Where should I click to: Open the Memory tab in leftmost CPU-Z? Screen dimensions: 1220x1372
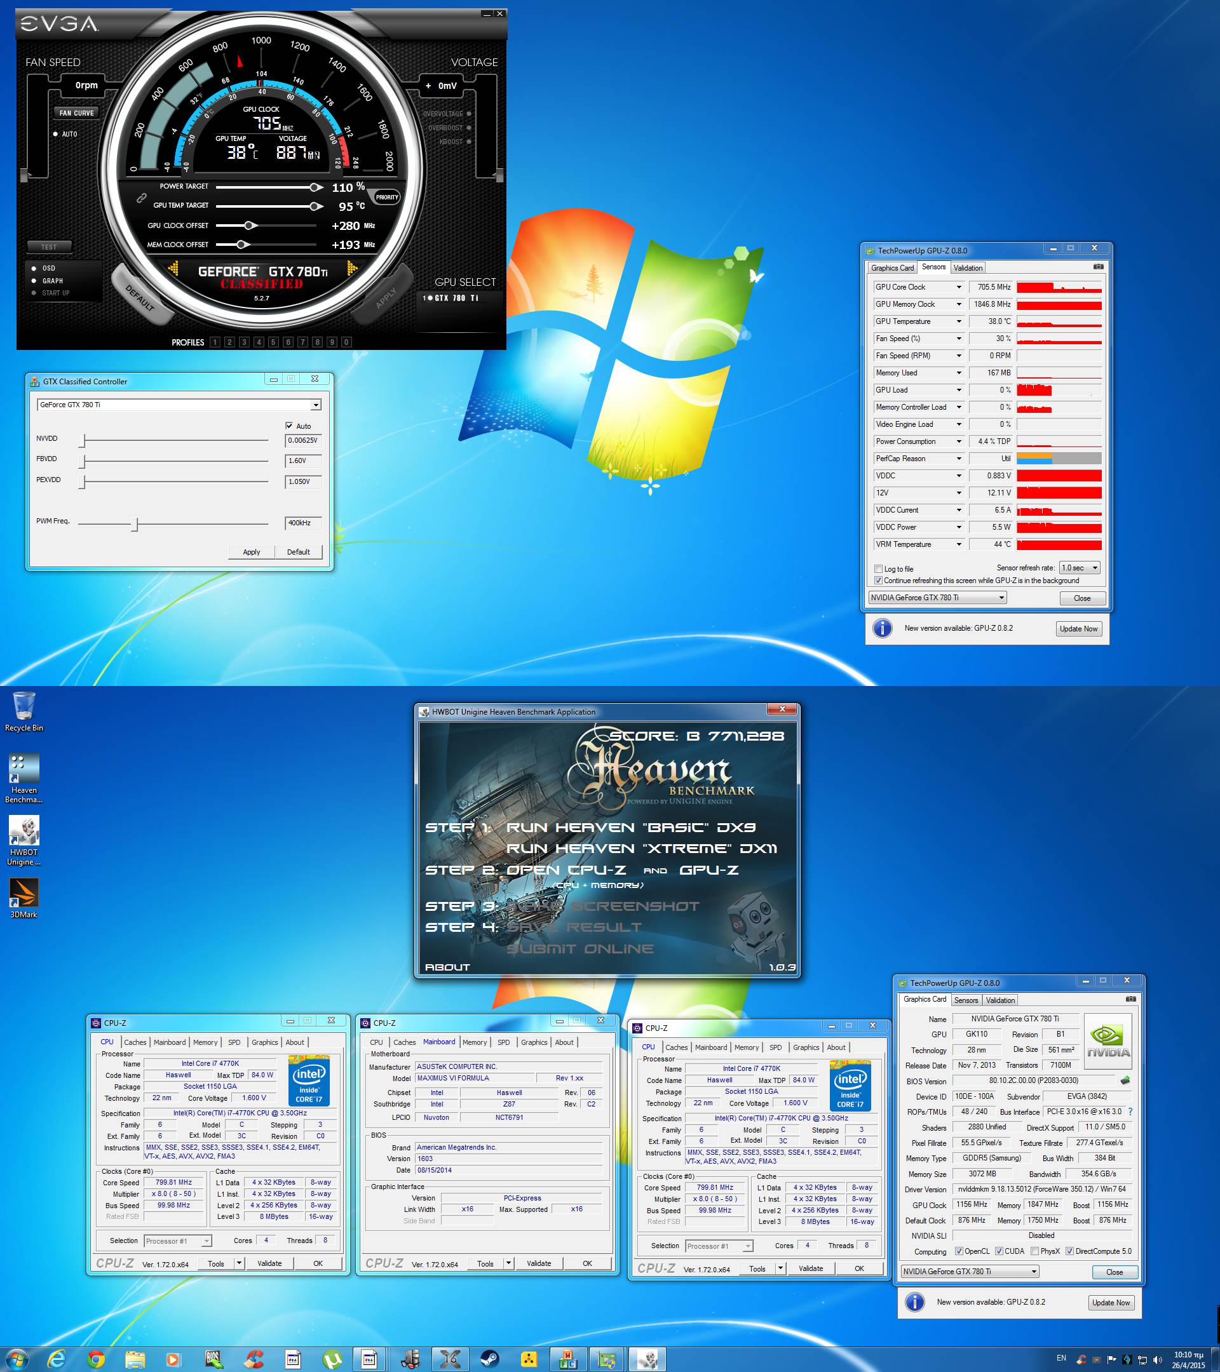pos(205,1042)
